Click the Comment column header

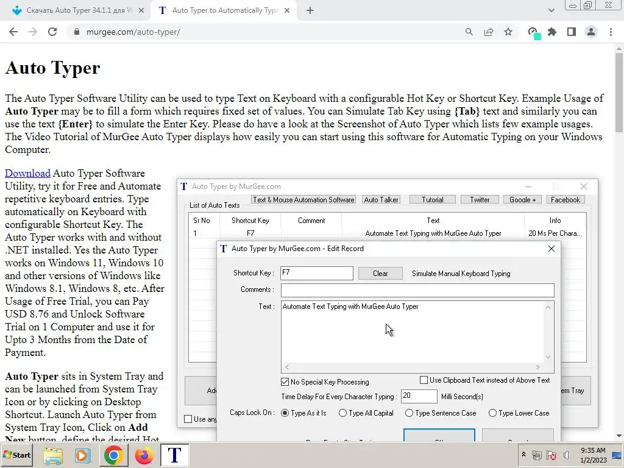click(x=311, y=221)
